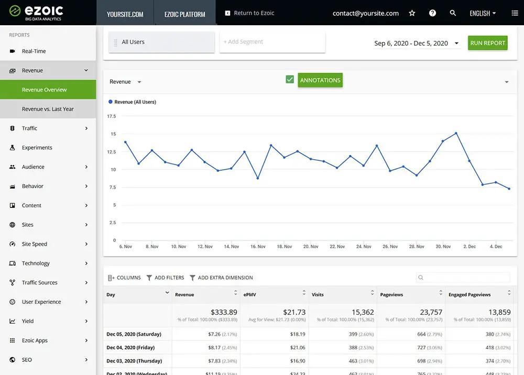Toggle the Revenue (All Users) legend dot

point(110,102)
